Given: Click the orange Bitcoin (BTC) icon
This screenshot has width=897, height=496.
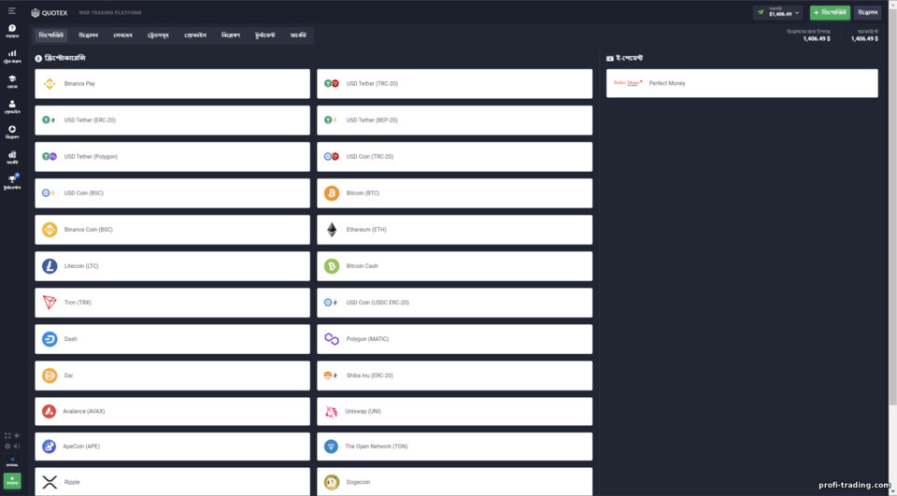Looking at the screenshot, I should pyautogui.click(x=332, y=193).
